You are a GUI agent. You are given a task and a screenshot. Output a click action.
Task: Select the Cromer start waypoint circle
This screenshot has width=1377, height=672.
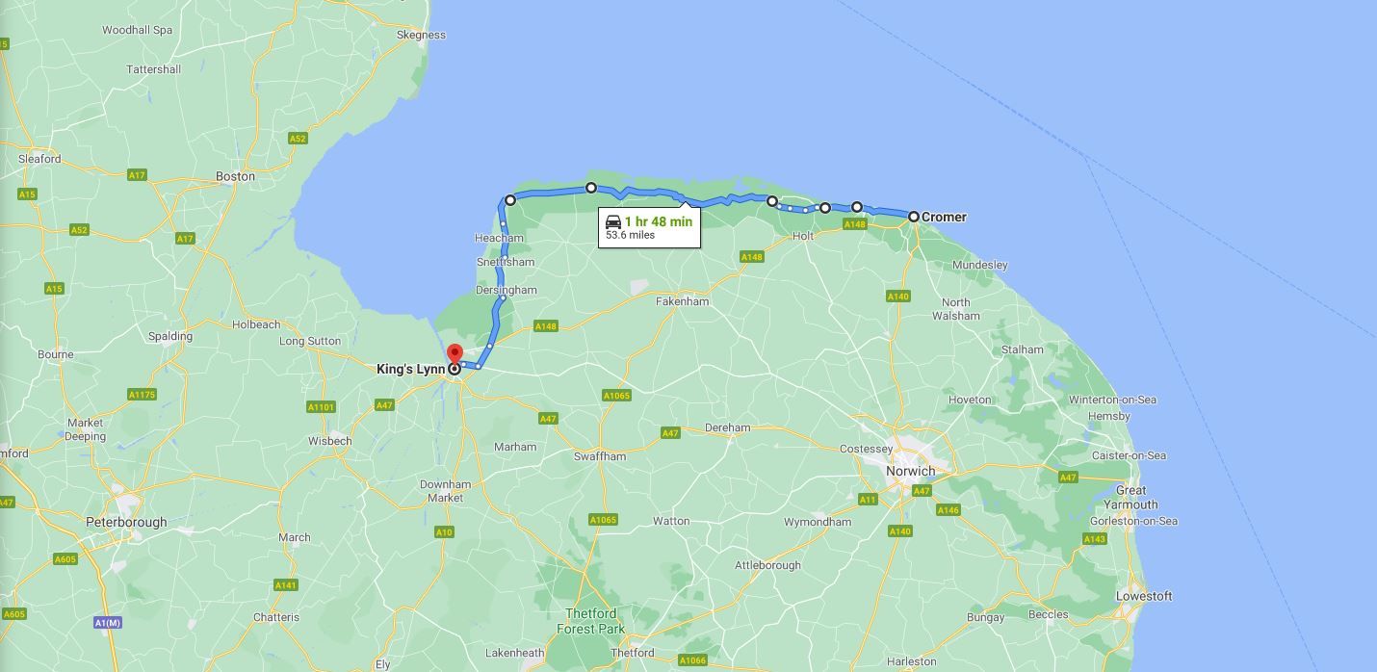914,217
